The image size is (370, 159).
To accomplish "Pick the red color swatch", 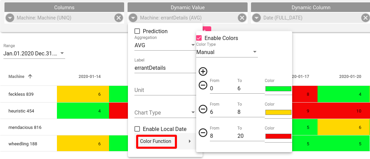I will (278, 136).
